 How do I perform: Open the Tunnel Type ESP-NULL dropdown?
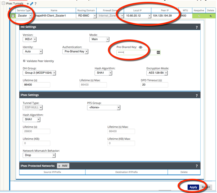[32, 107]
